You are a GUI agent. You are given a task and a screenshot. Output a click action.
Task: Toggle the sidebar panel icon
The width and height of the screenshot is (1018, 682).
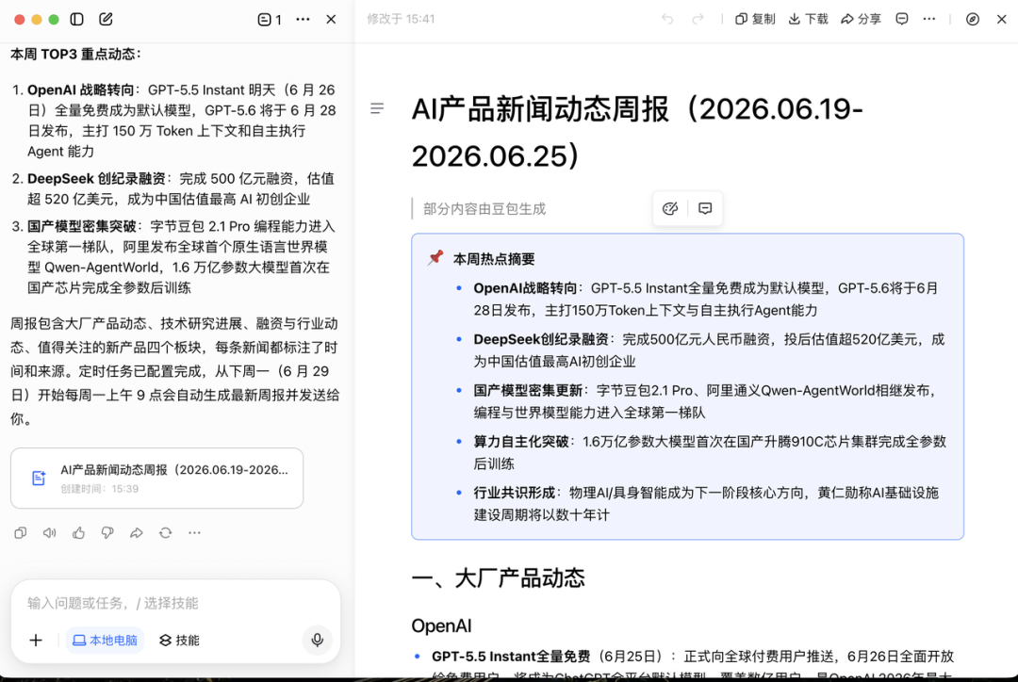76,19
